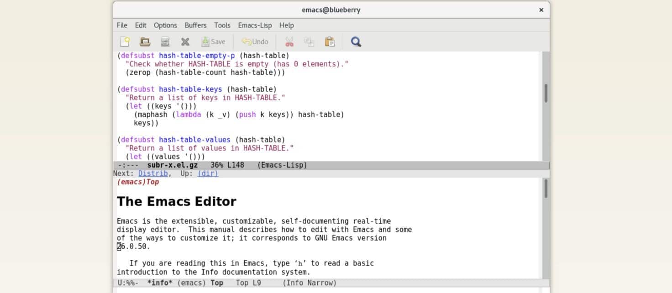Follow the Distrib link in the Info buffer
The height and width of the screenshot is (293, 672).
click(x=152, y=173)
